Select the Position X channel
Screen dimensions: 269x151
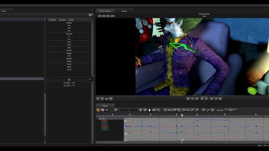[x=105, y=121]
